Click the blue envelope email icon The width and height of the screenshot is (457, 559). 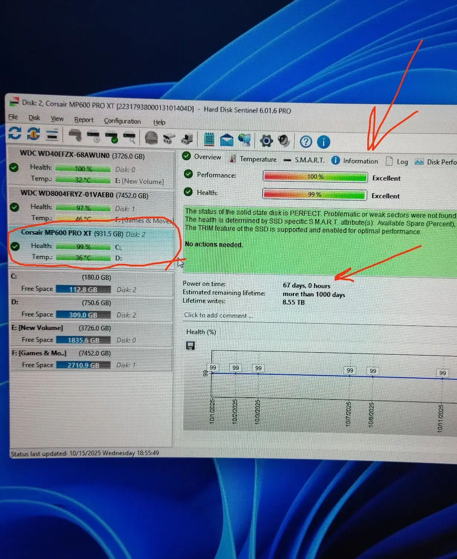[x=227, y=140]
